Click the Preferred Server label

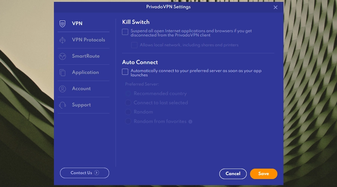pos(142,84)
